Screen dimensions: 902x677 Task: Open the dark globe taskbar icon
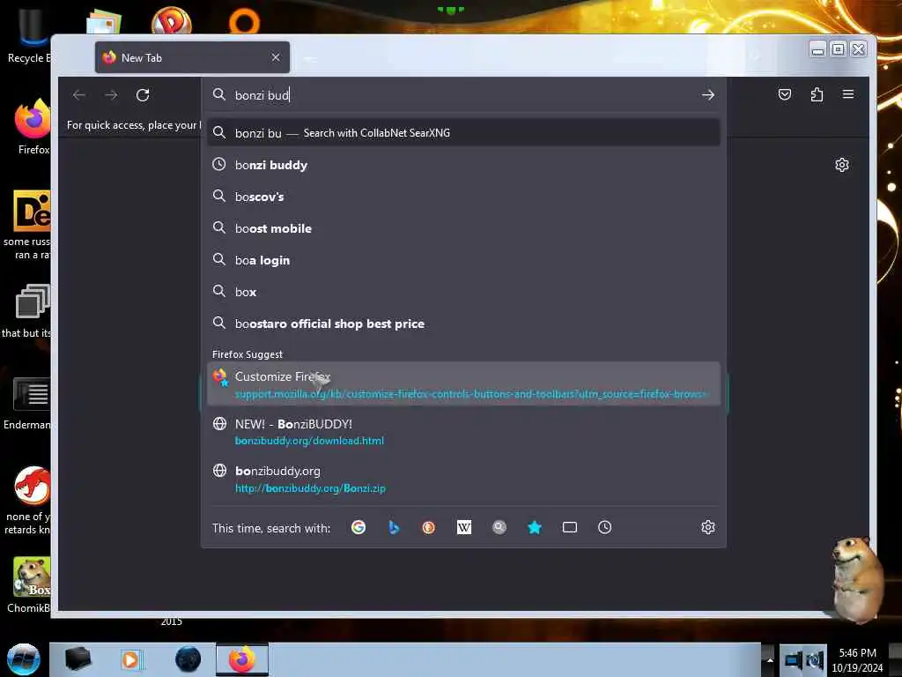coord(188,659)
